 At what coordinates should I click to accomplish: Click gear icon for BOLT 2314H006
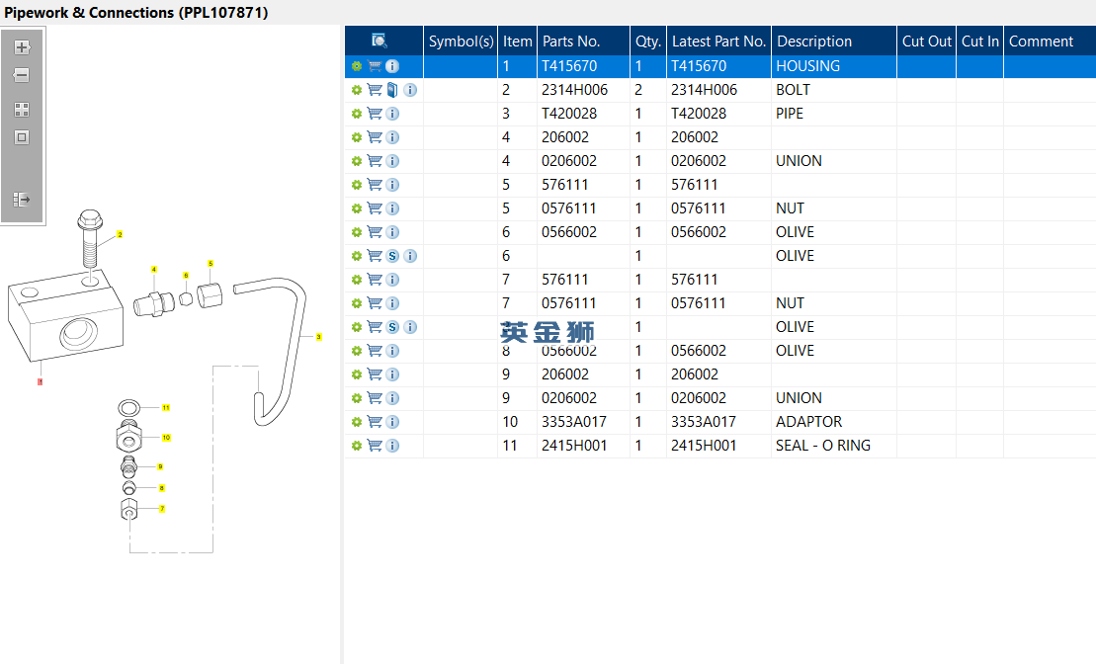coord(357,90)
